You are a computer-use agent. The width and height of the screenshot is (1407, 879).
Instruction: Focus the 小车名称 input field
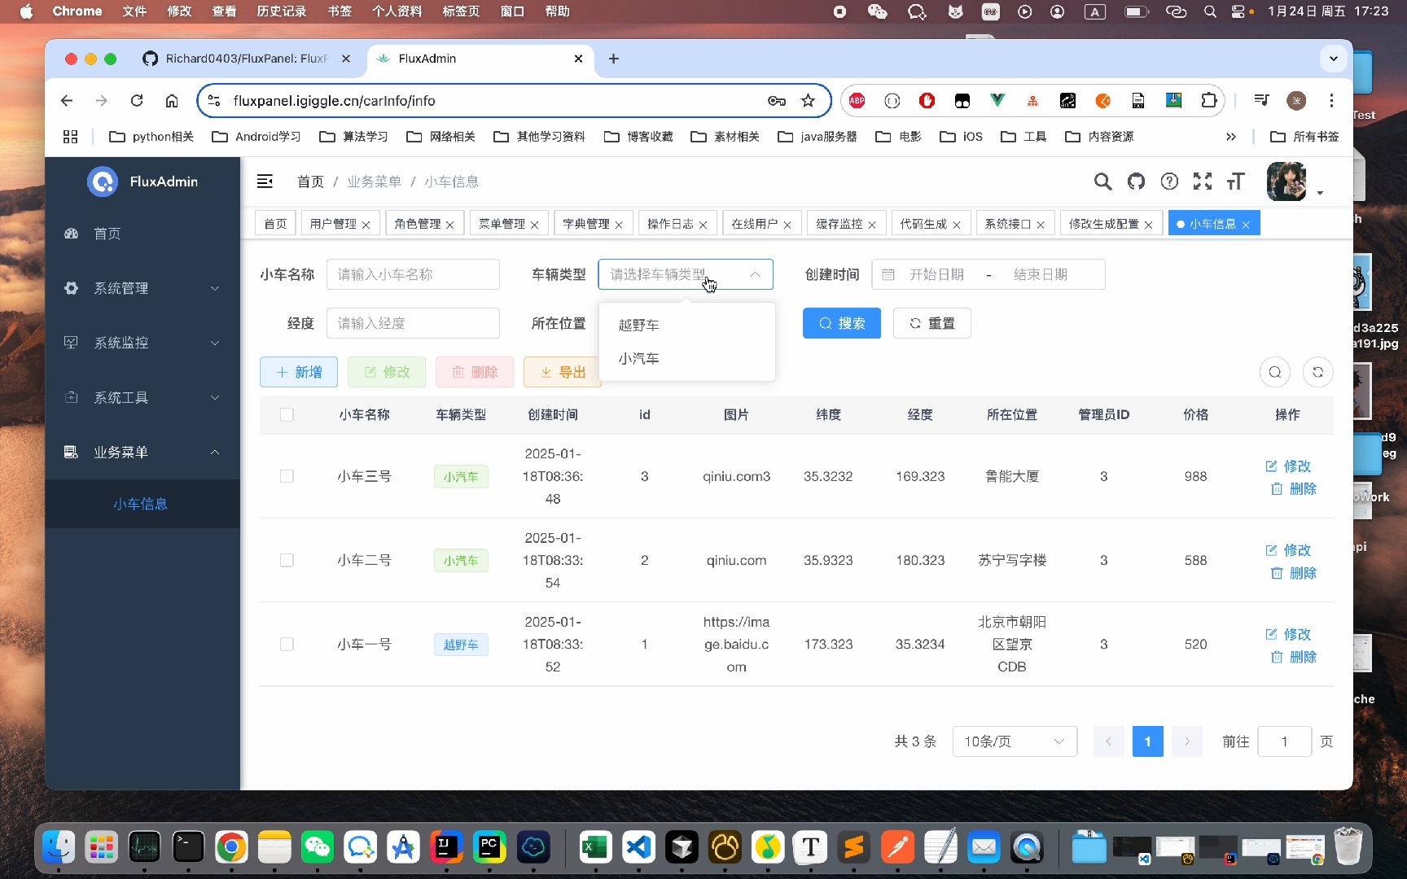click(413, 275)
